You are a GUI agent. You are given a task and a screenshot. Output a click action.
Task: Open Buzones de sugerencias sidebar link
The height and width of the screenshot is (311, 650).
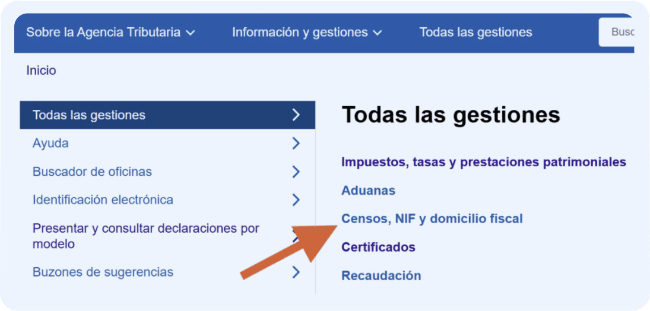(x=103, y=272)
